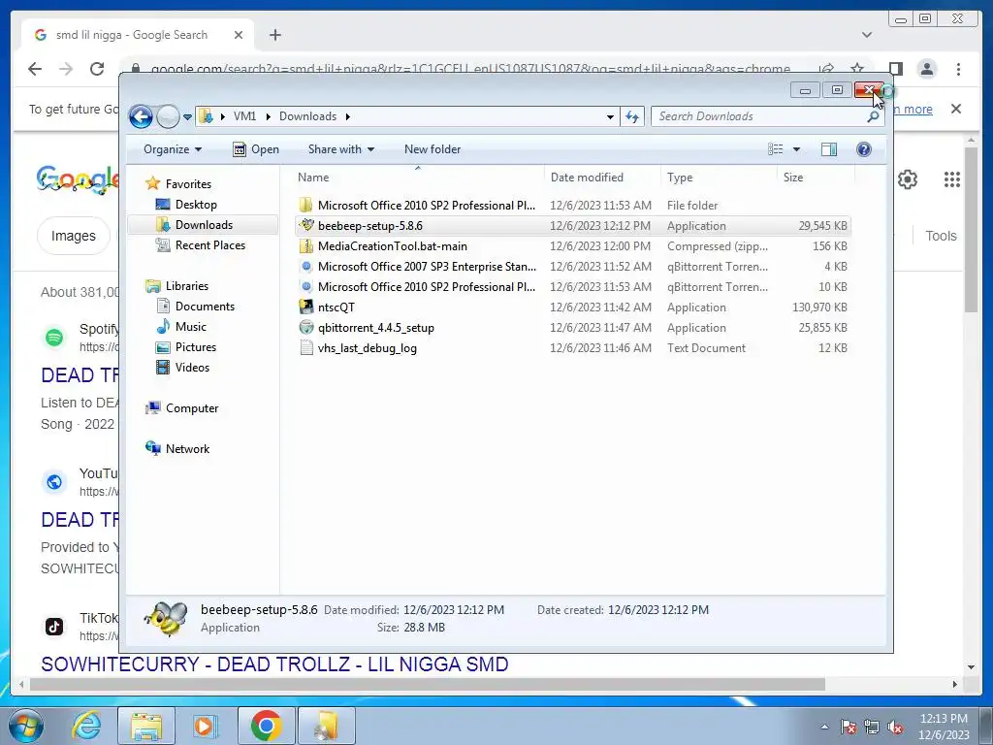993x745 pixels.
Task: Show hidden tray icons arrow
Action: pos(824,727)
